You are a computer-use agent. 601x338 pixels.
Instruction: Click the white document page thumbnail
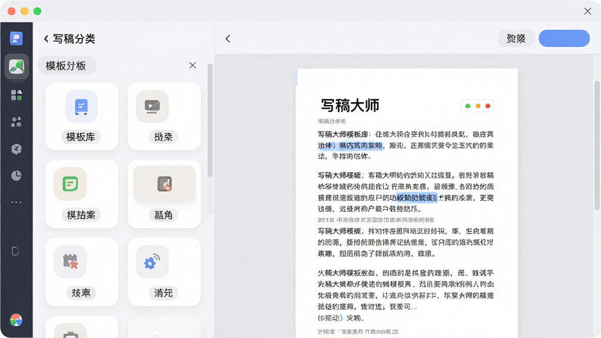(x=407, y=203)
